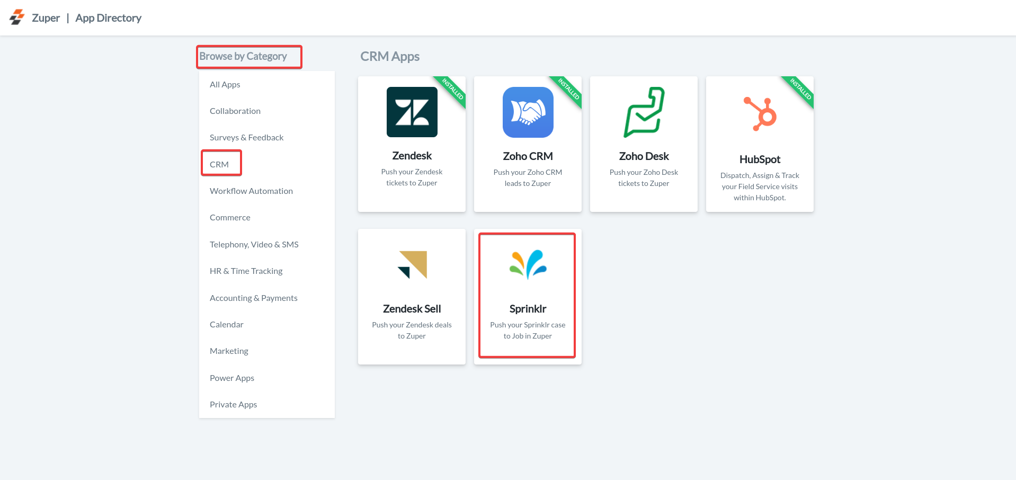Select the CRM category
Viewport: 1016px width, 480px height.
coord(219,164)
